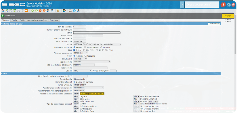Choose Canhoto lateral dominance radio
The image size is (237, 113).
coord(84,82)
